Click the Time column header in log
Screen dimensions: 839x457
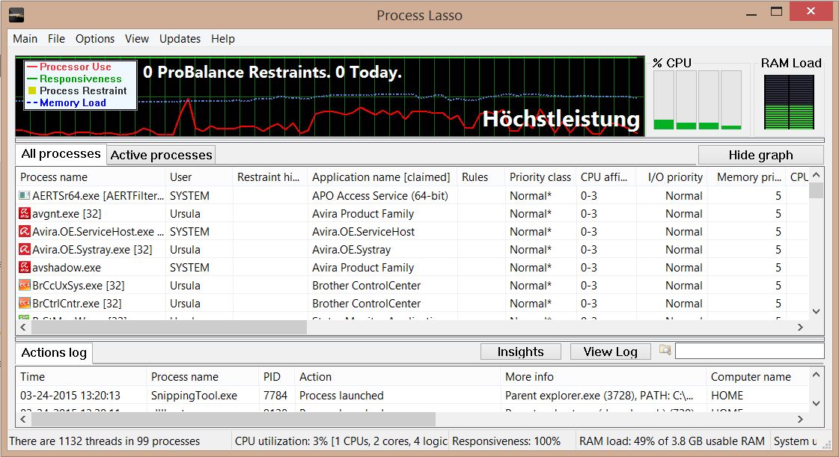pyautogui.click(x=82, y=377)
